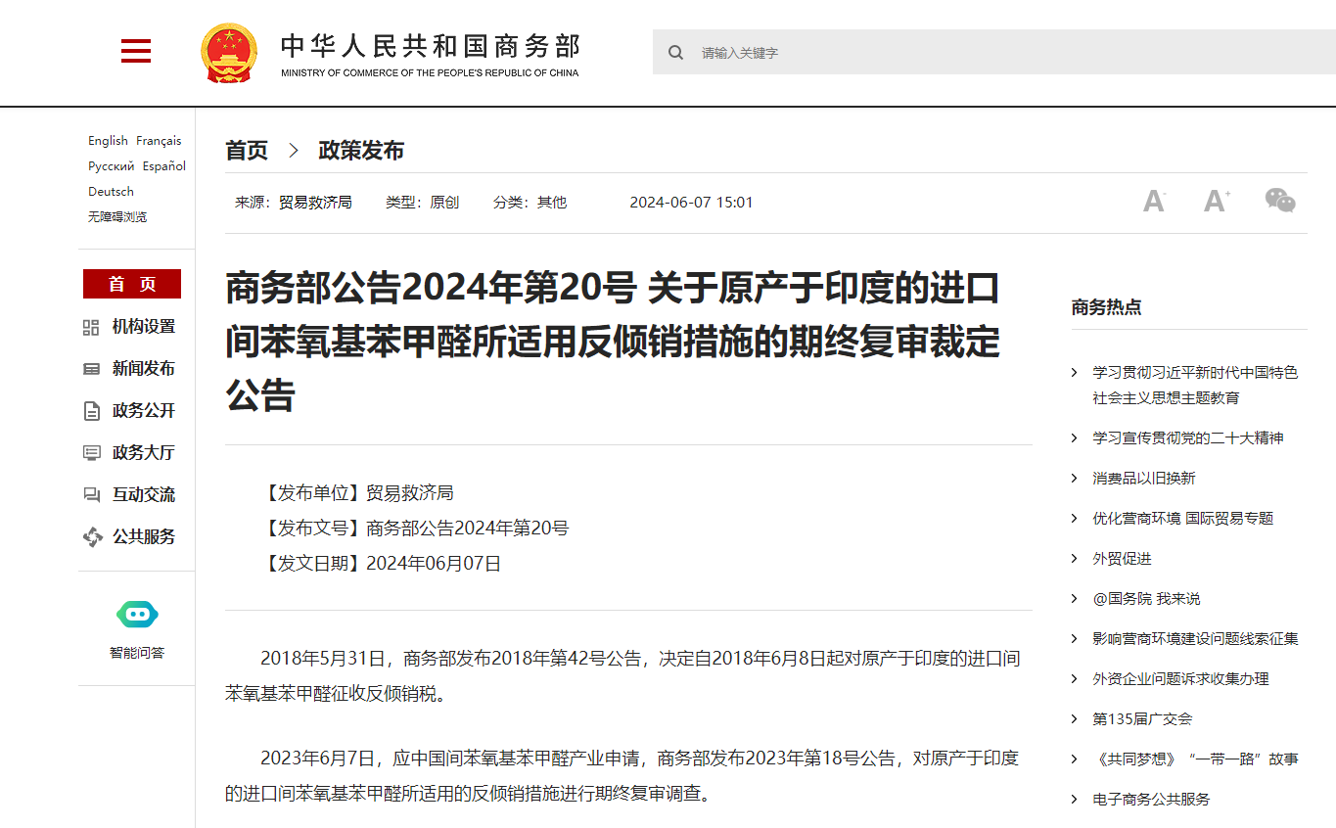Open the red hamburger menu
Viewport: 1336px width, 828px height.
(x=136, y=52)
